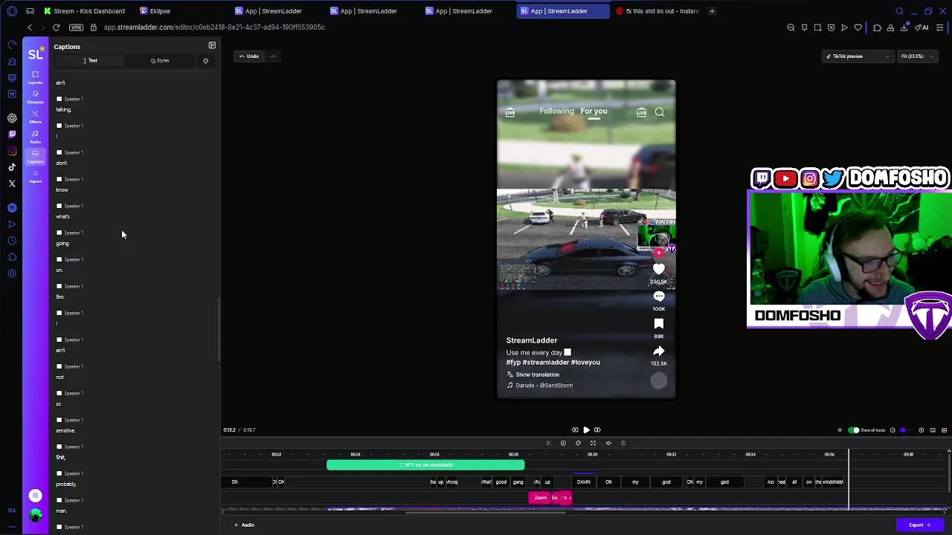This screenshot has height=535, width=952.
Task: Open the Export tool in the sidebar
Action: point(35,176)
